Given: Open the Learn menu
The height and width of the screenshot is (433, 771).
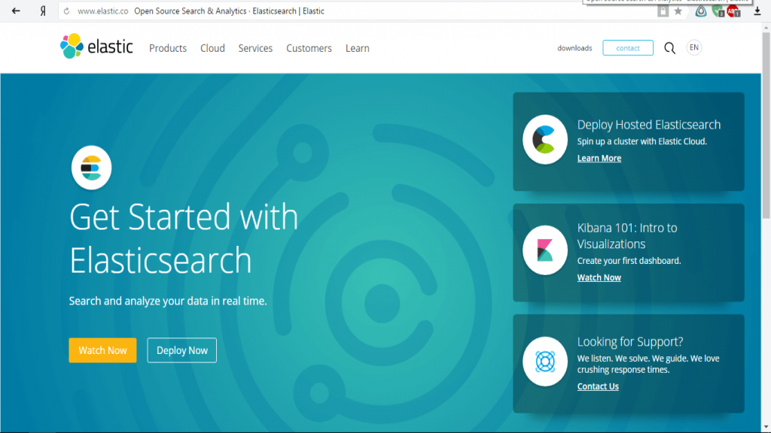Looking at the screenshot, I should [x=358, y=48].
